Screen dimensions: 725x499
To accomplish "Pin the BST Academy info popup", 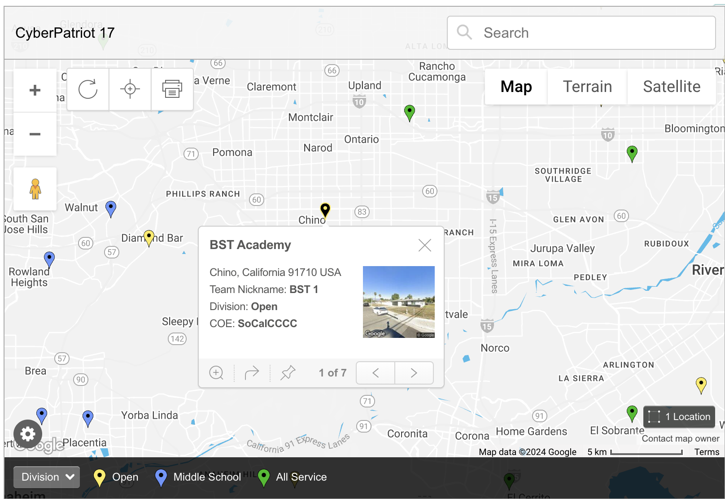I will pos(288,373).
